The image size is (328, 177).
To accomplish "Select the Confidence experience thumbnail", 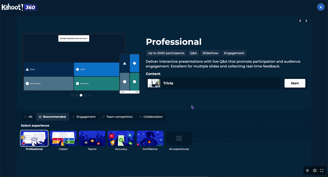I will [150, 138].
